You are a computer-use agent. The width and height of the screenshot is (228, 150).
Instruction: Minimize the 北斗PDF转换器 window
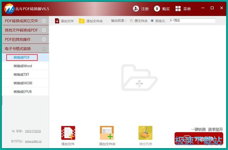click(x=203, y=8)
